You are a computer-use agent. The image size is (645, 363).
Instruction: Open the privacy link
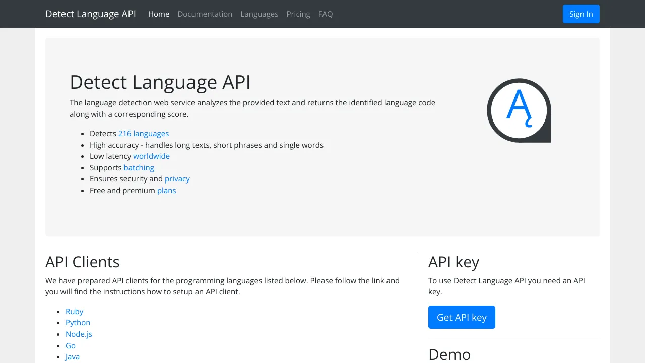(x=177, y=179)
